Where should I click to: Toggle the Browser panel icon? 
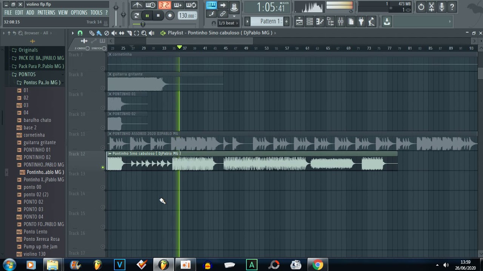pos(330,22)
